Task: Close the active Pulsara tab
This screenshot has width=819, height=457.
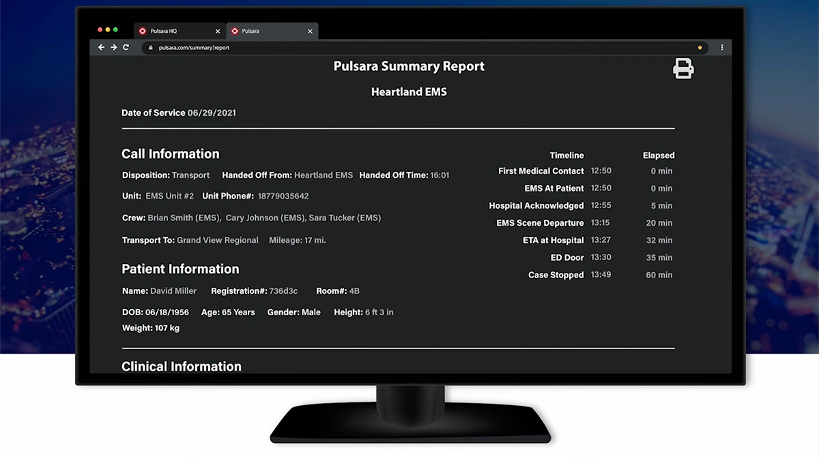Action: tap(310, 31)
